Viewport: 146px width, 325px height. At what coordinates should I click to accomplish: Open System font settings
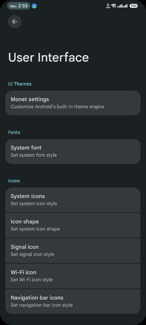pyautogui.click(x=73, y=151)
